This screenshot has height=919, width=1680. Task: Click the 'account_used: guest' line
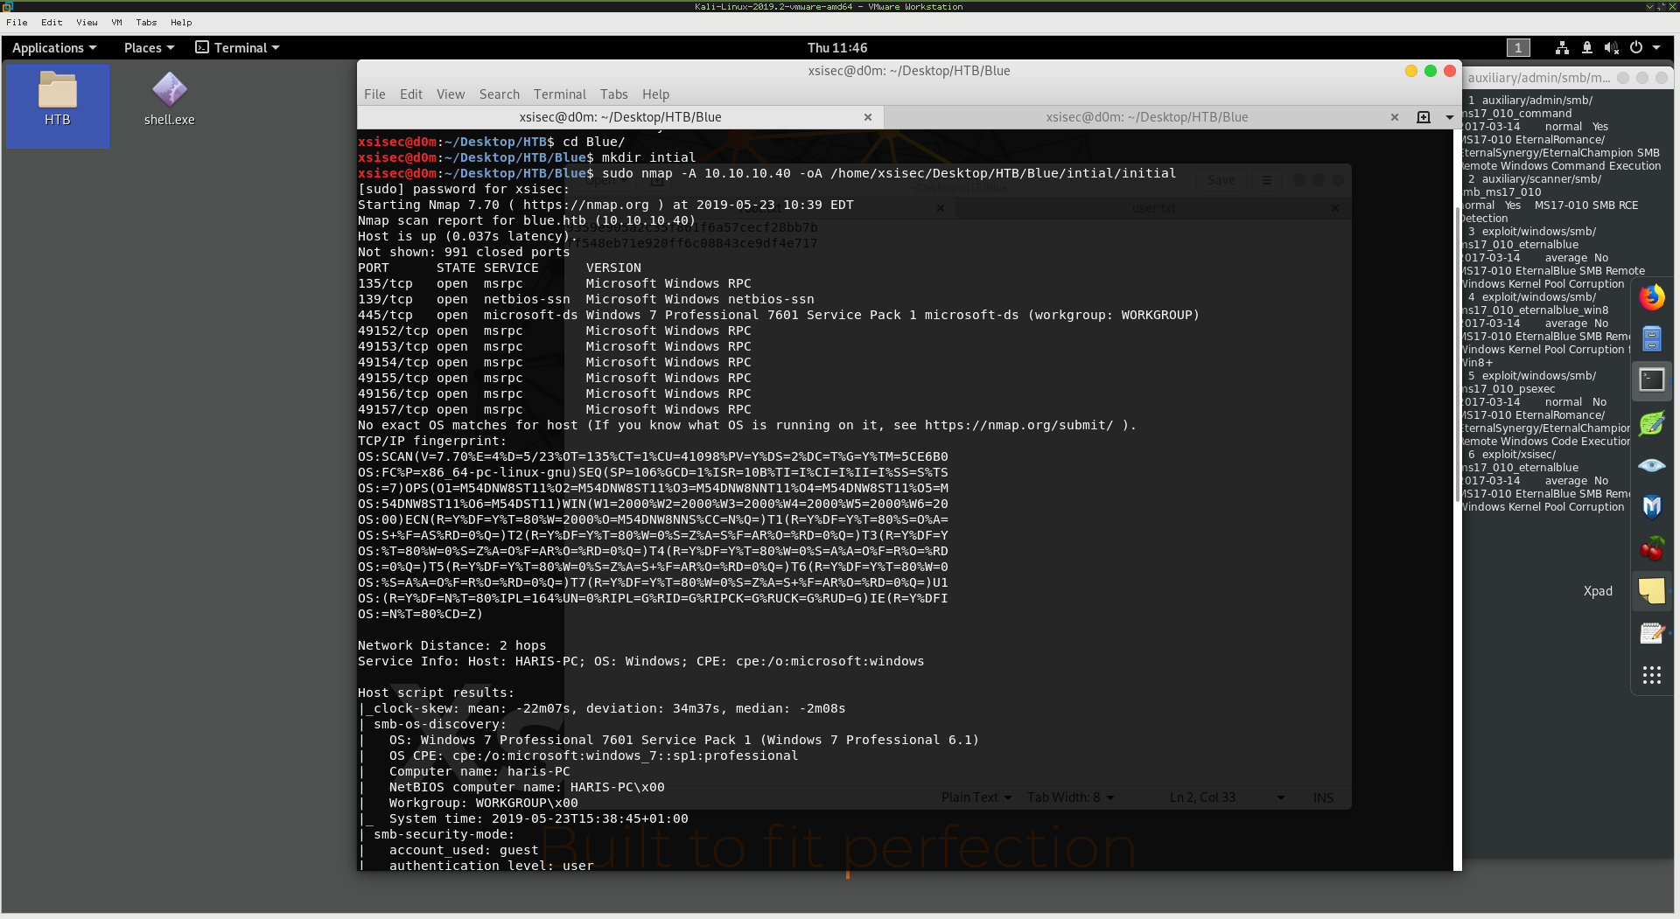[x=464, y=850]
